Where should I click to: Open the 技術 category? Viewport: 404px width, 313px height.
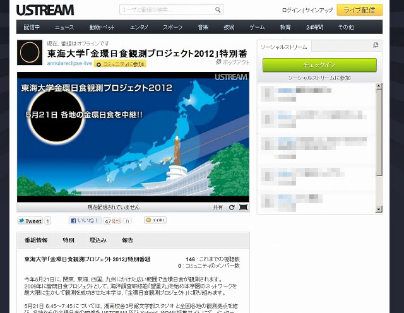click(x=229, y=27)
